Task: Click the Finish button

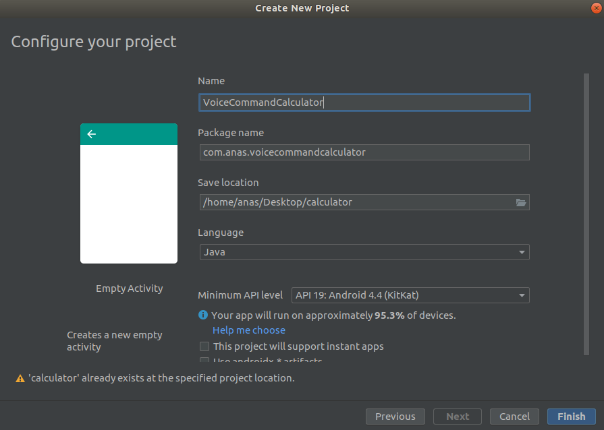Action: coord(571,417)
